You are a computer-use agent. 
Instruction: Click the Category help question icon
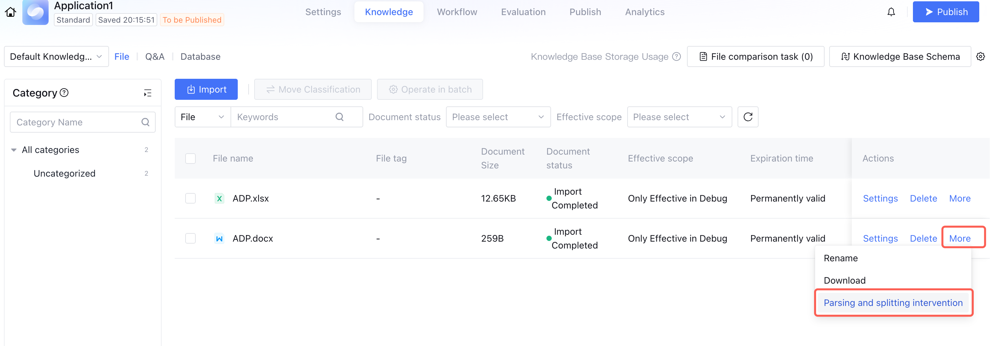pyautogui.click(x=64, y=93)
